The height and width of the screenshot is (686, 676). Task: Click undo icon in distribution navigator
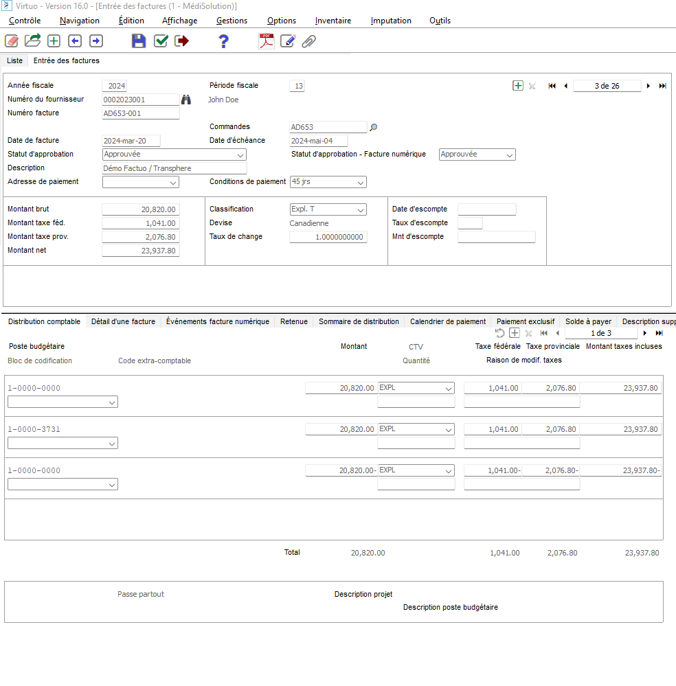click(x=500, y=333)
